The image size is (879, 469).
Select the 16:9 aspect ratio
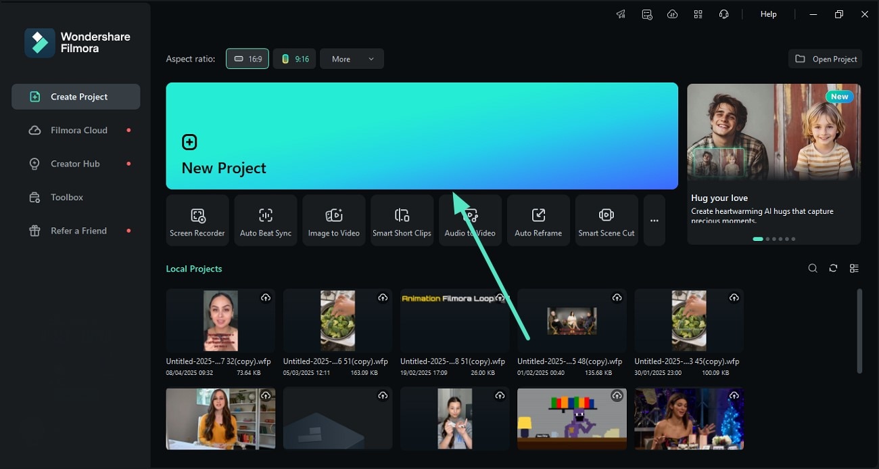247,59
